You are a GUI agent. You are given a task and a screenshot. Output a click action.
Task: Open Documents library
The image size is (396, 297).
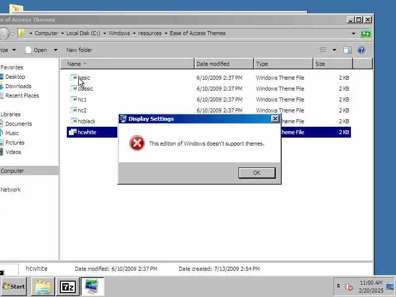click(18, 124)
